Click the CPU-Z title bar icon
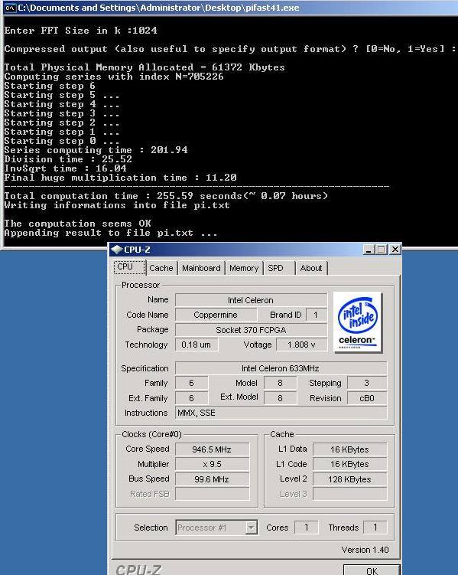Viewport: 458px width, 575px height. tap(116, 250)
